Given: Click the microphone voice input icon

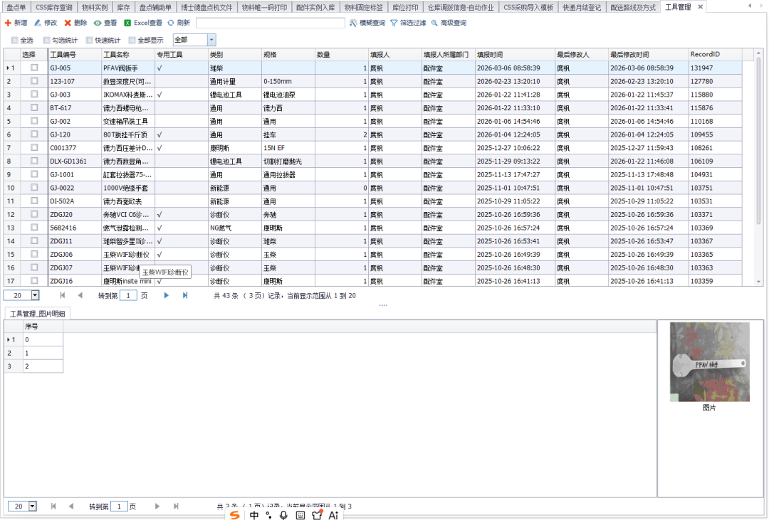Looking at the screenshot, I should pos(283,515).
